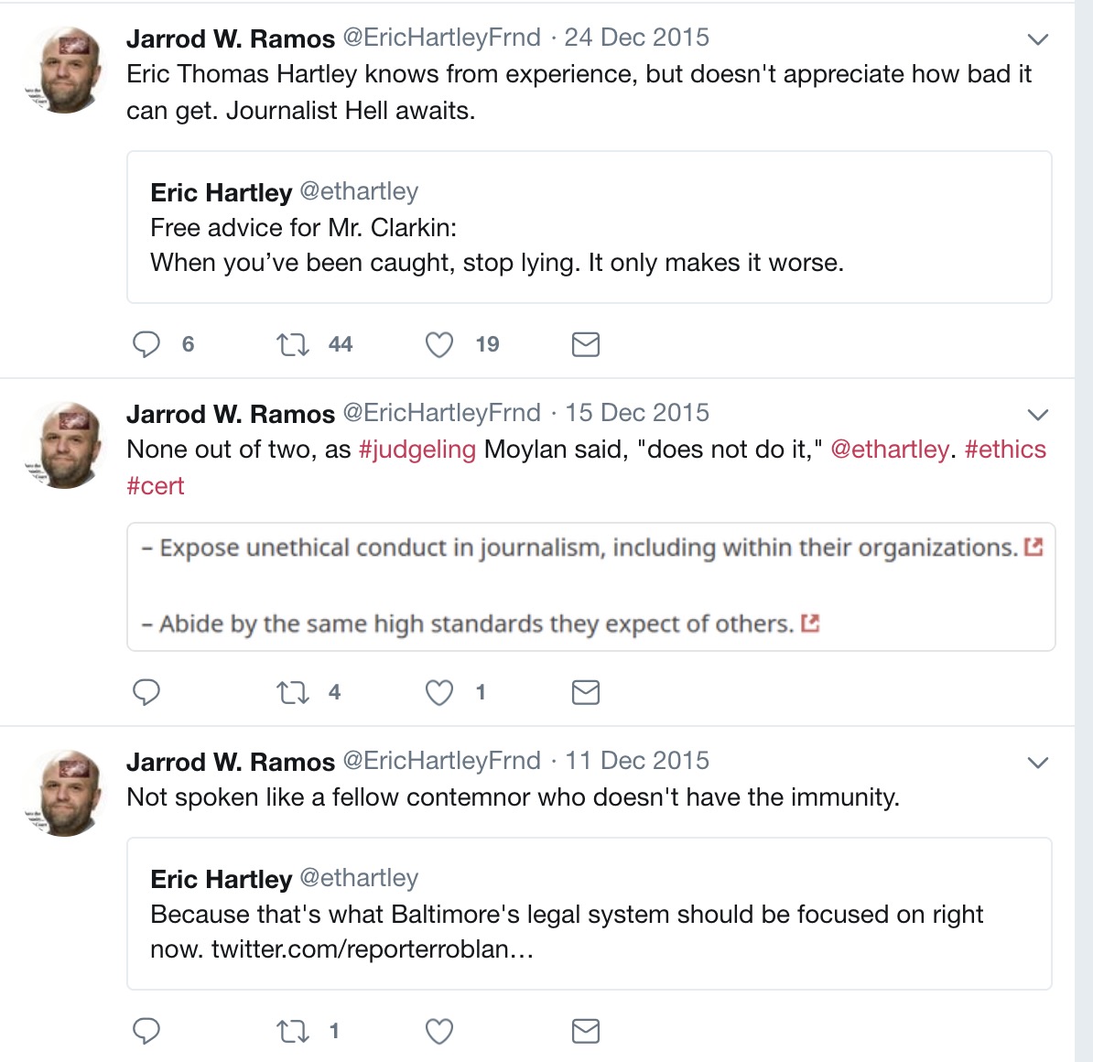The height and width of the screenshot is (1062, 1093).
Task: Like the 11 Dec 2015 tweet
Action: [439, 1032]
